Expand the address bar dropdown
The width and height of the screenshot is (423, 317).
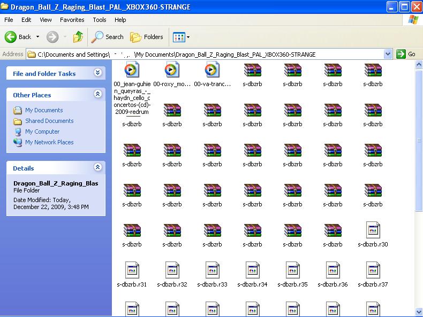(x=388, y=54)
